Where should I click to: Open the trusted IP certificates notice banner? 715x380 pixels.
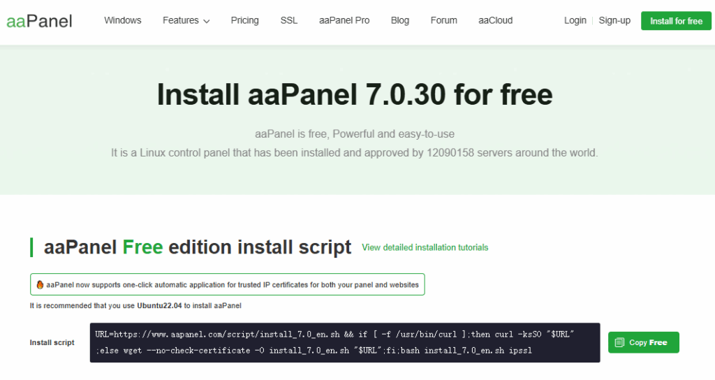click(228, 284)
